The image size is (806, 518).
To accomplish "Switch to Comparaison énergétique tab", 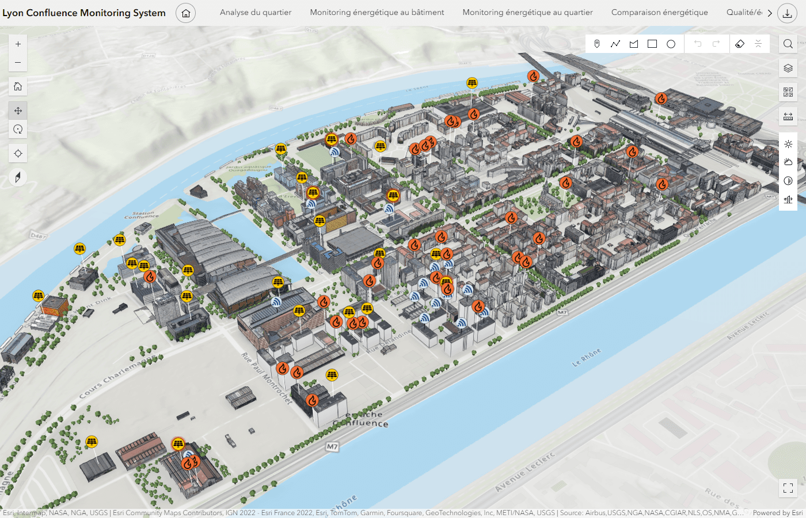I will click(x=659, y=12).
